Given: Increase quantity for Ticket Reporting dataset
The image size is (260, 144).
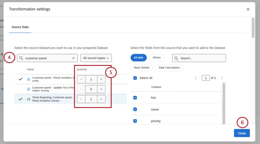Looking at the screenshot, I should tap(101, 99).
